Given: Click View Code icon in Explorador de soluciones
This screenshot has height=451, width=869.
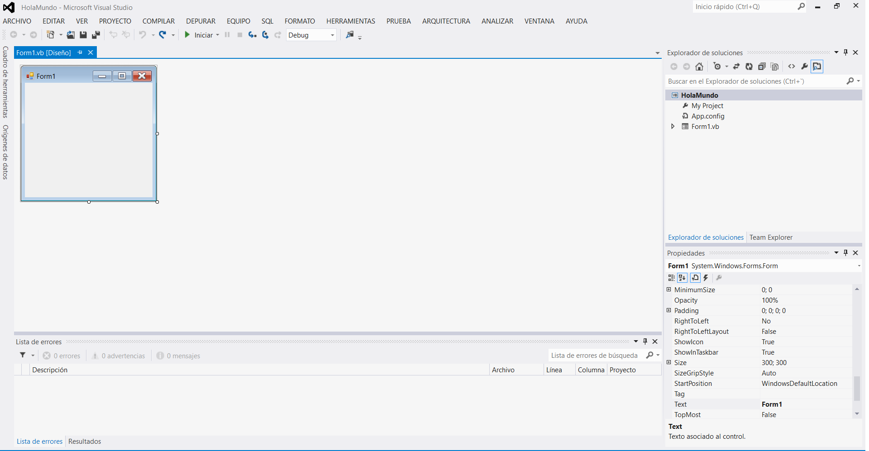Looking at the screenshot, I should 792,66.
